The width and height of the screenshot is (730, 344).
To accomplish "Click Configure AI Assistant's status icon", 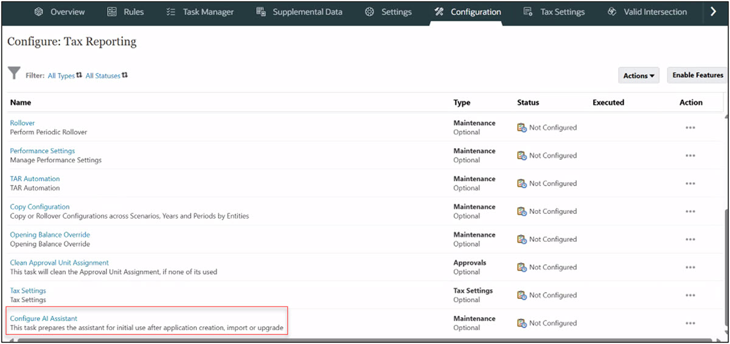I will (x=522, y=323).
